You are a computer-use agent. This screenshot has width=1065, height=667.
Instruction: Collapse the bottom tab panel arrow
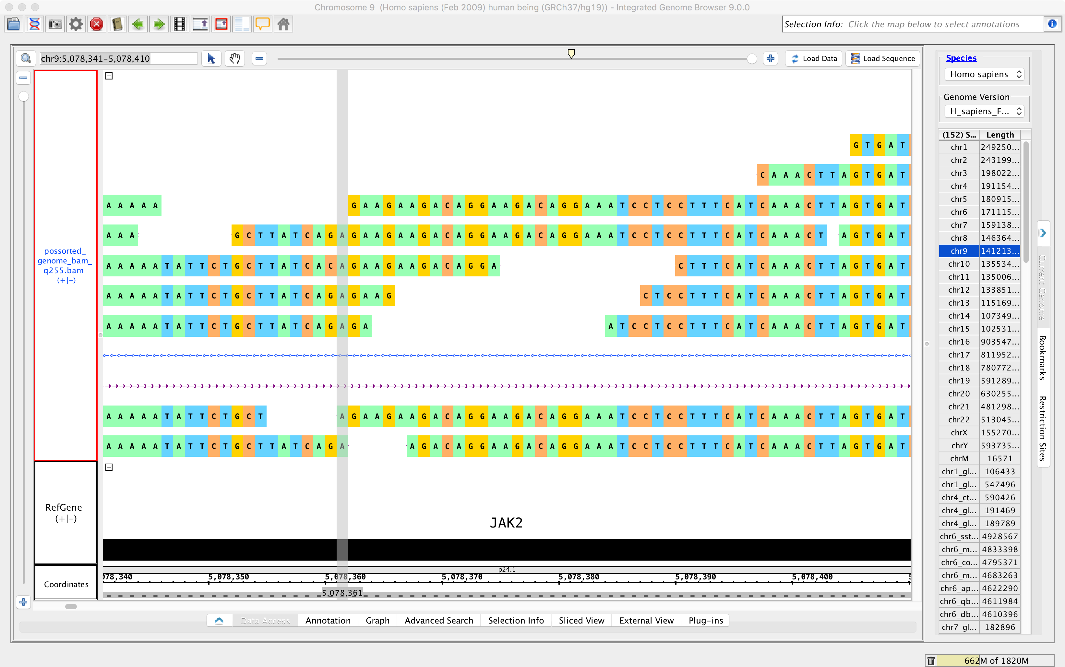click(219, 620)
